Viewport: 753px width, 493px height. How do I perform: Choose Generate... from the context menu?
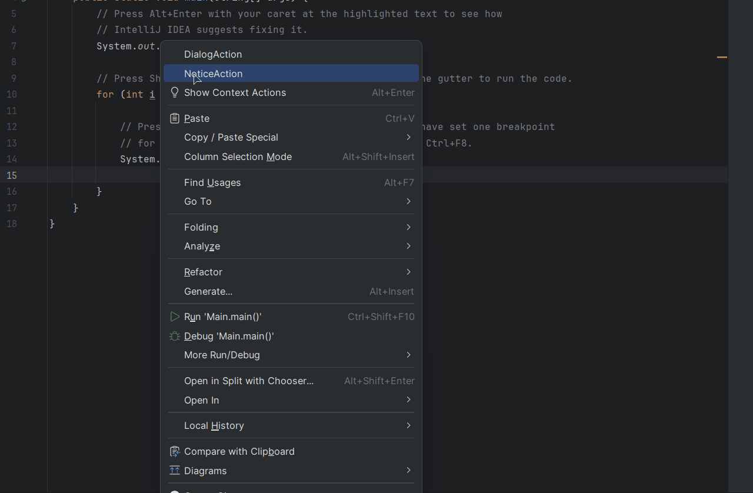291,291
